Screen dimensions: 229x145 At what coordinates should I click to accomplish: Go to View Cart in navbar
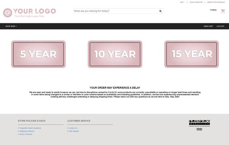click(x=208, y=26)
